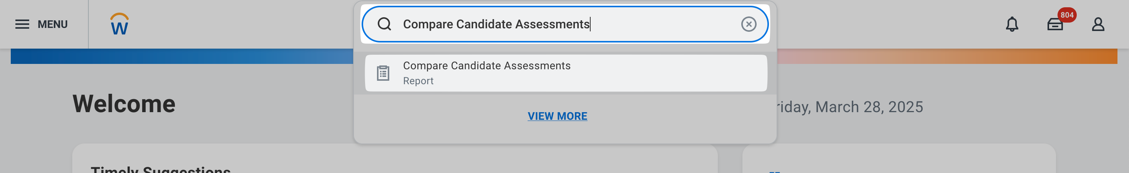
Task: Focus the search field text
Action: (496, 24)
